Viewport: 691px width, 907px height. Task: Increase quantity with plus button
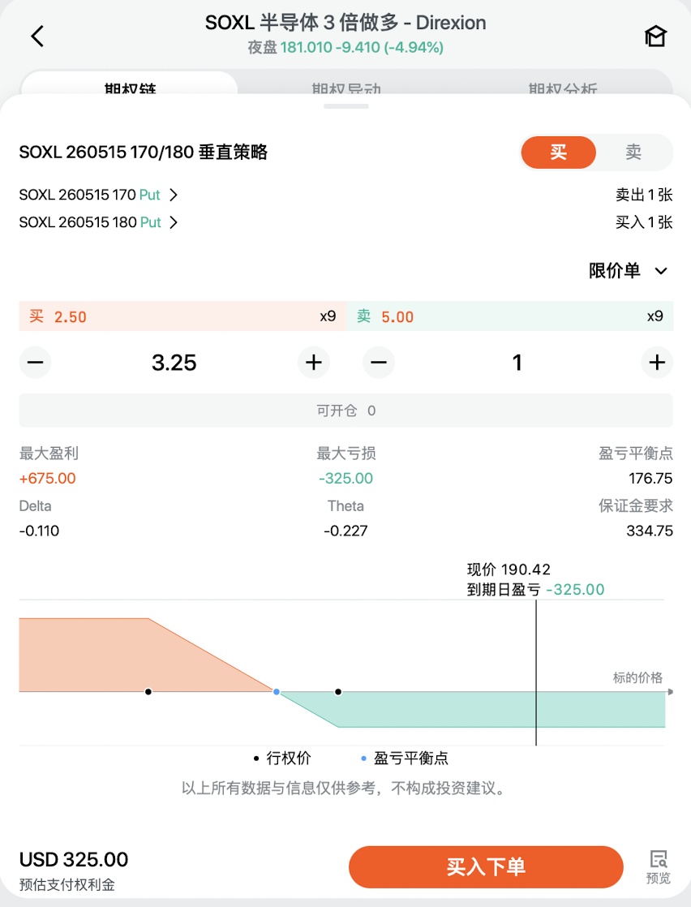pos(657,363)
